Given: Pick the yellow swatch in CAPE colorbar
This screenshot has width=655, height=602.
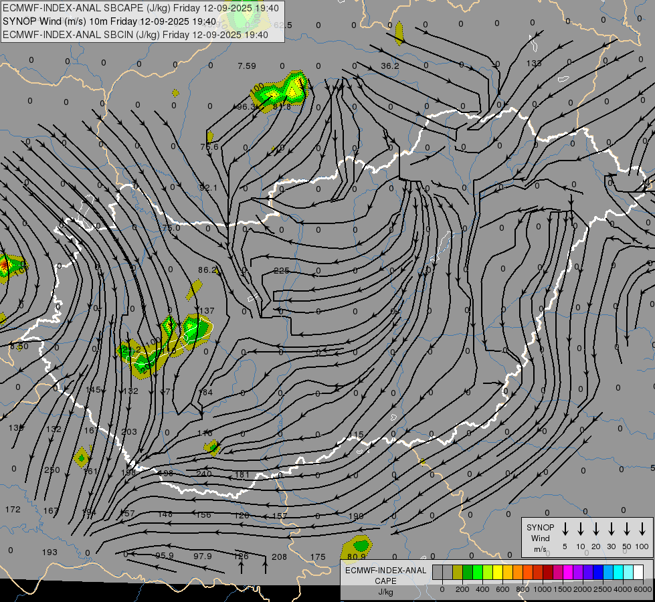Looking at the screenshot, I should [498, 572].
